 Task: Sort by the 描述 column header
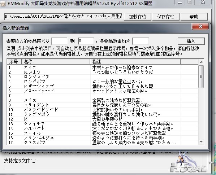[135, 62]
